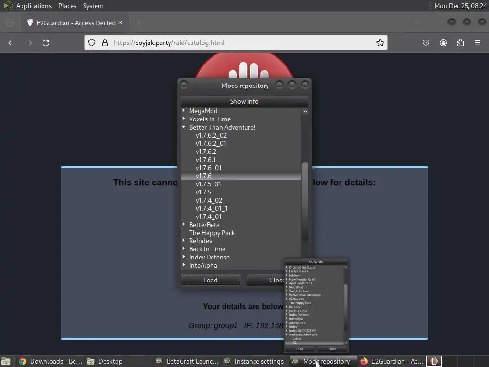The height and width of the screenshot is (367, 489).
Task: Switch to Downloads Chrome taskbar window
Action: (50, 361)
